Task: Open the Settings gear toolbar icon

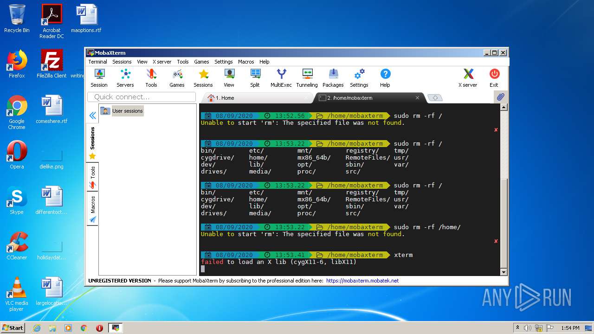Action: click(x=359, y=78)
